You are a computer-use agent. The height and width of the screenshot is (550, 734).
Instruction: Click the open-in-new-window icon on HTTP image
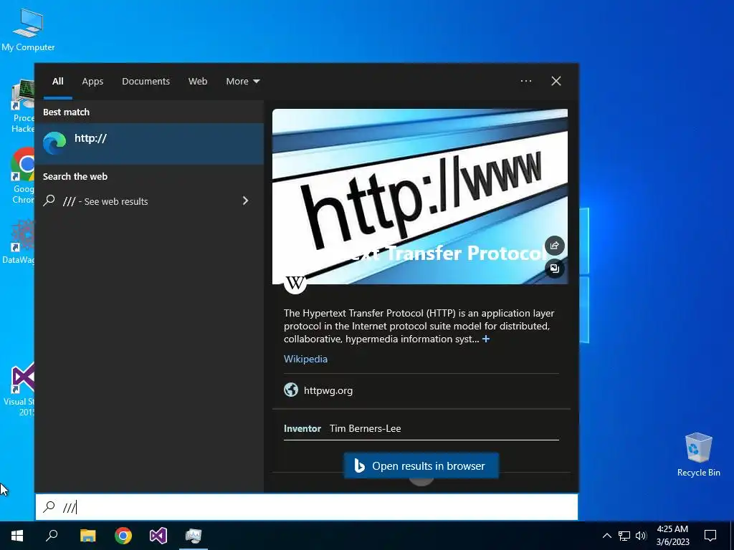(x=555, y=269)
